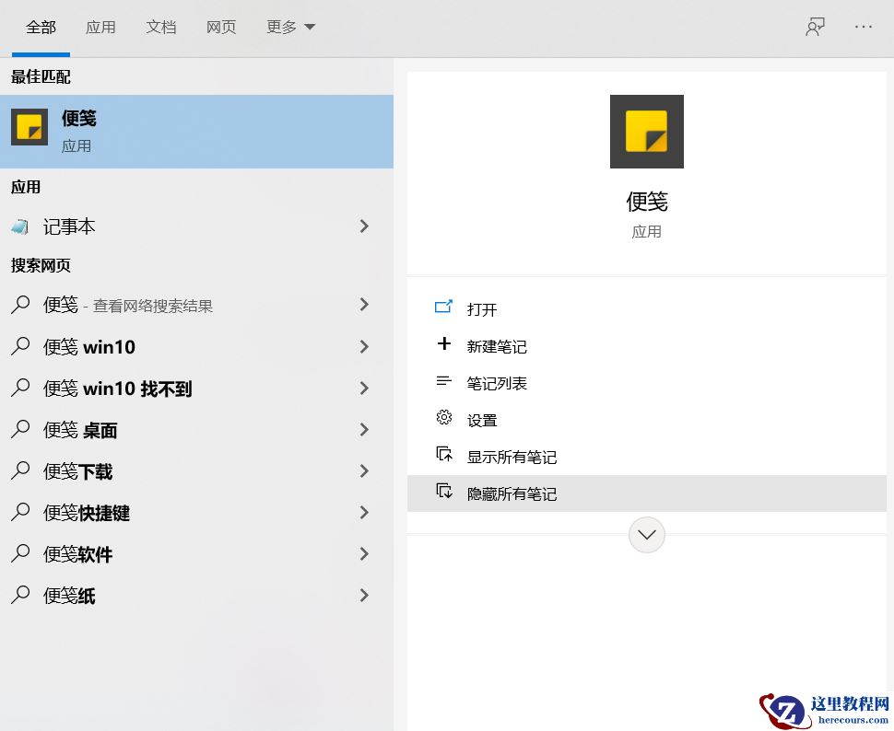Open the 便笺 Sticky Notes app icon
The width and height of the screenshot is (894, 731).
click(29, 128)
